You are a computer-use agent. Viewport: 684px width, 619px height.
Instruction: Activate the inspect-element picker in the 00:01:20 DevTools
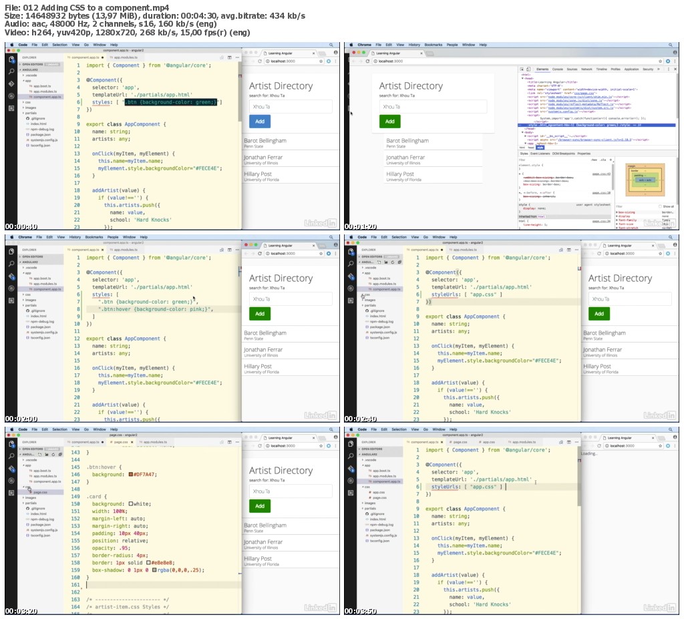click(522, 69)
